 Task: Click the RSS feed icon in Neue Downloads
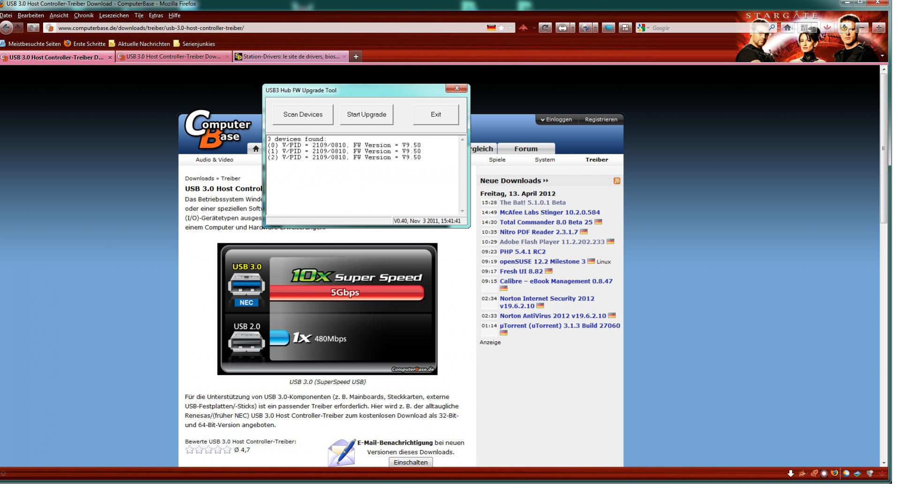pyautogui.click(x=617, y=181)
